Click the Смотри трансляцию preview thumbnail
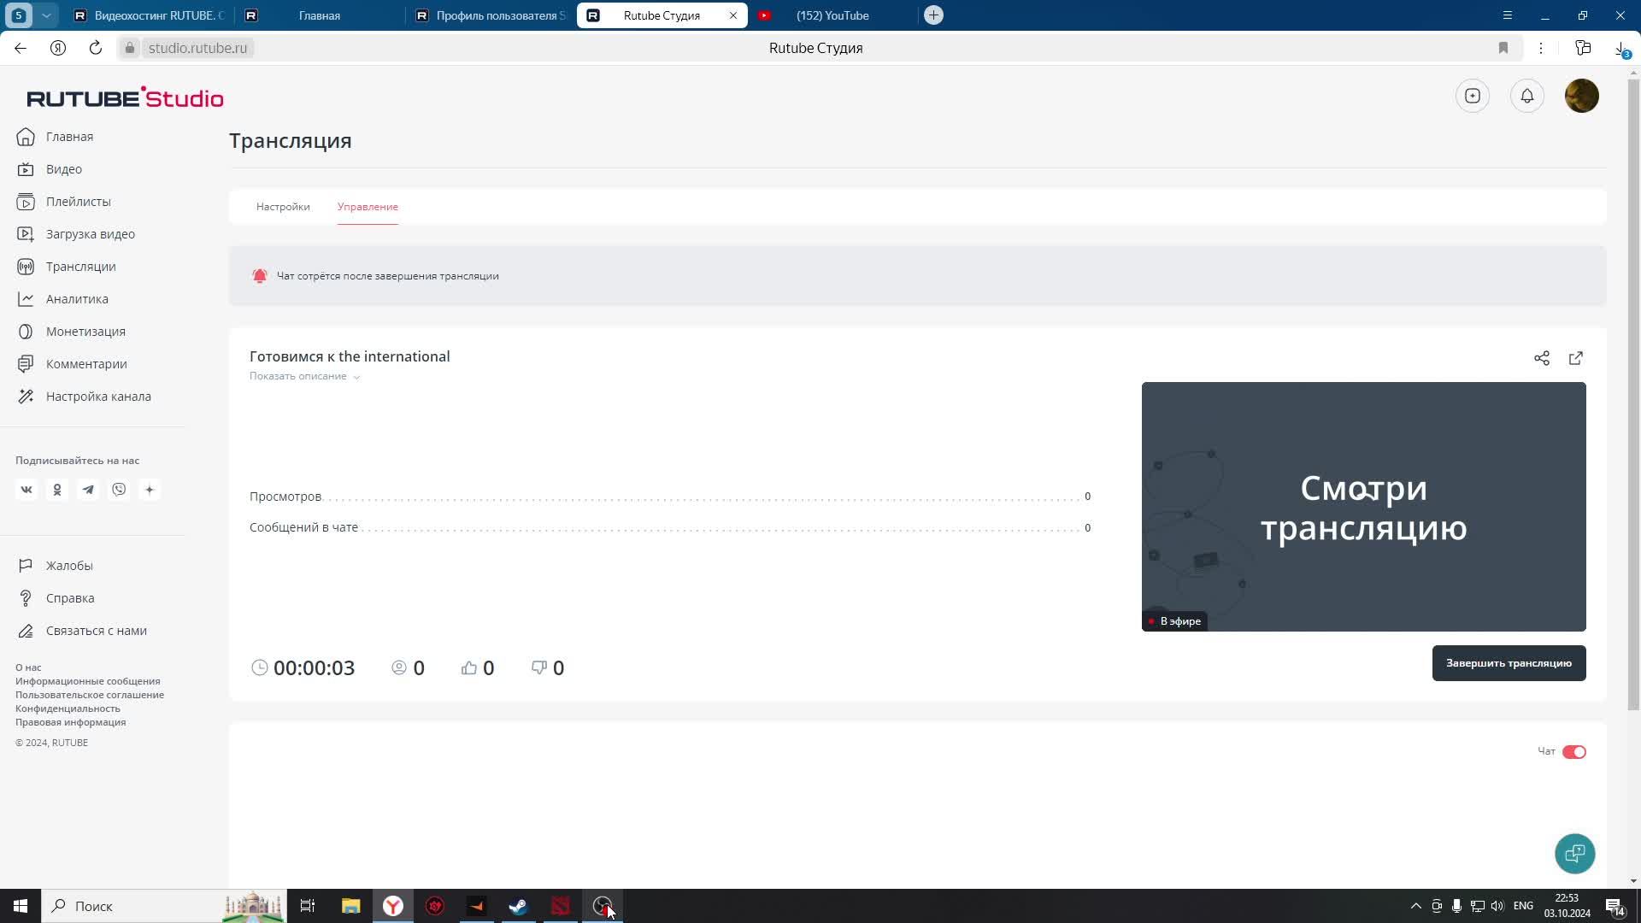 click(1364, 507)
